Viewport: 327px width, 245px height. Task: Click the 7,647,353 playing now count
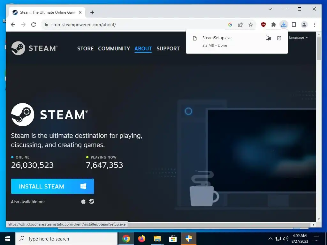[104, 165]
